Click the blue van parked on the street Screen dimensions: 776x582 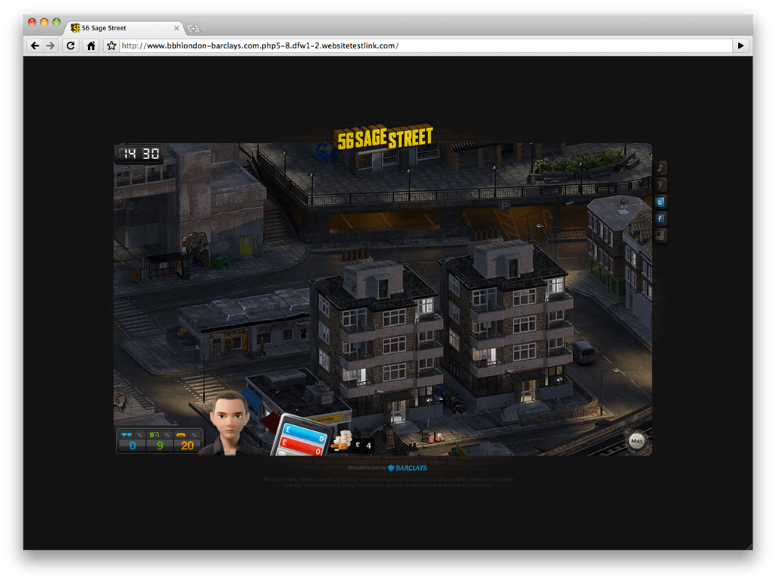coord(584,352)
